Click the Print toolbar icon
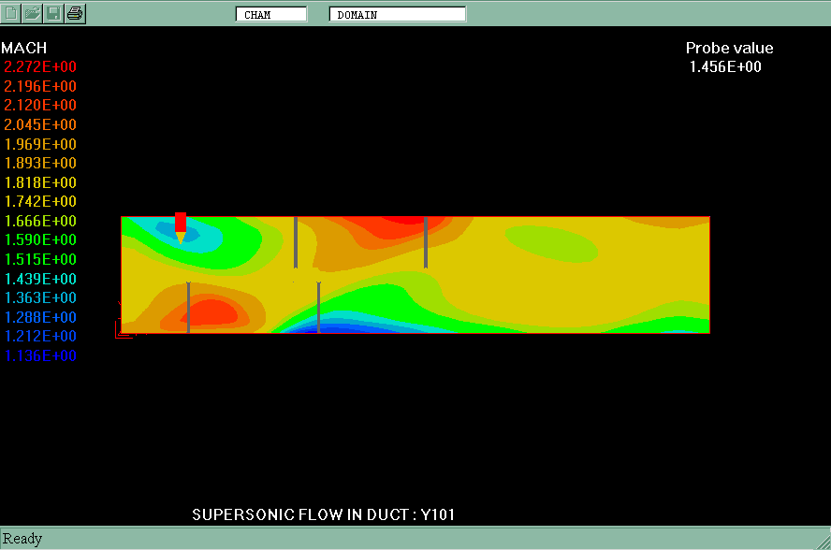This screenshot has height=550, width=831. click(75, 13)
